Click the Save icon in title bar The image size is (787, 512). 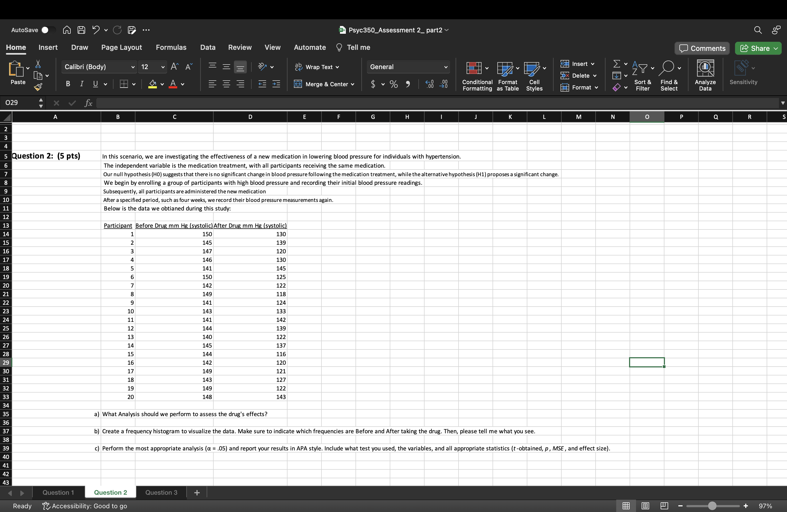tap(81, 30)
